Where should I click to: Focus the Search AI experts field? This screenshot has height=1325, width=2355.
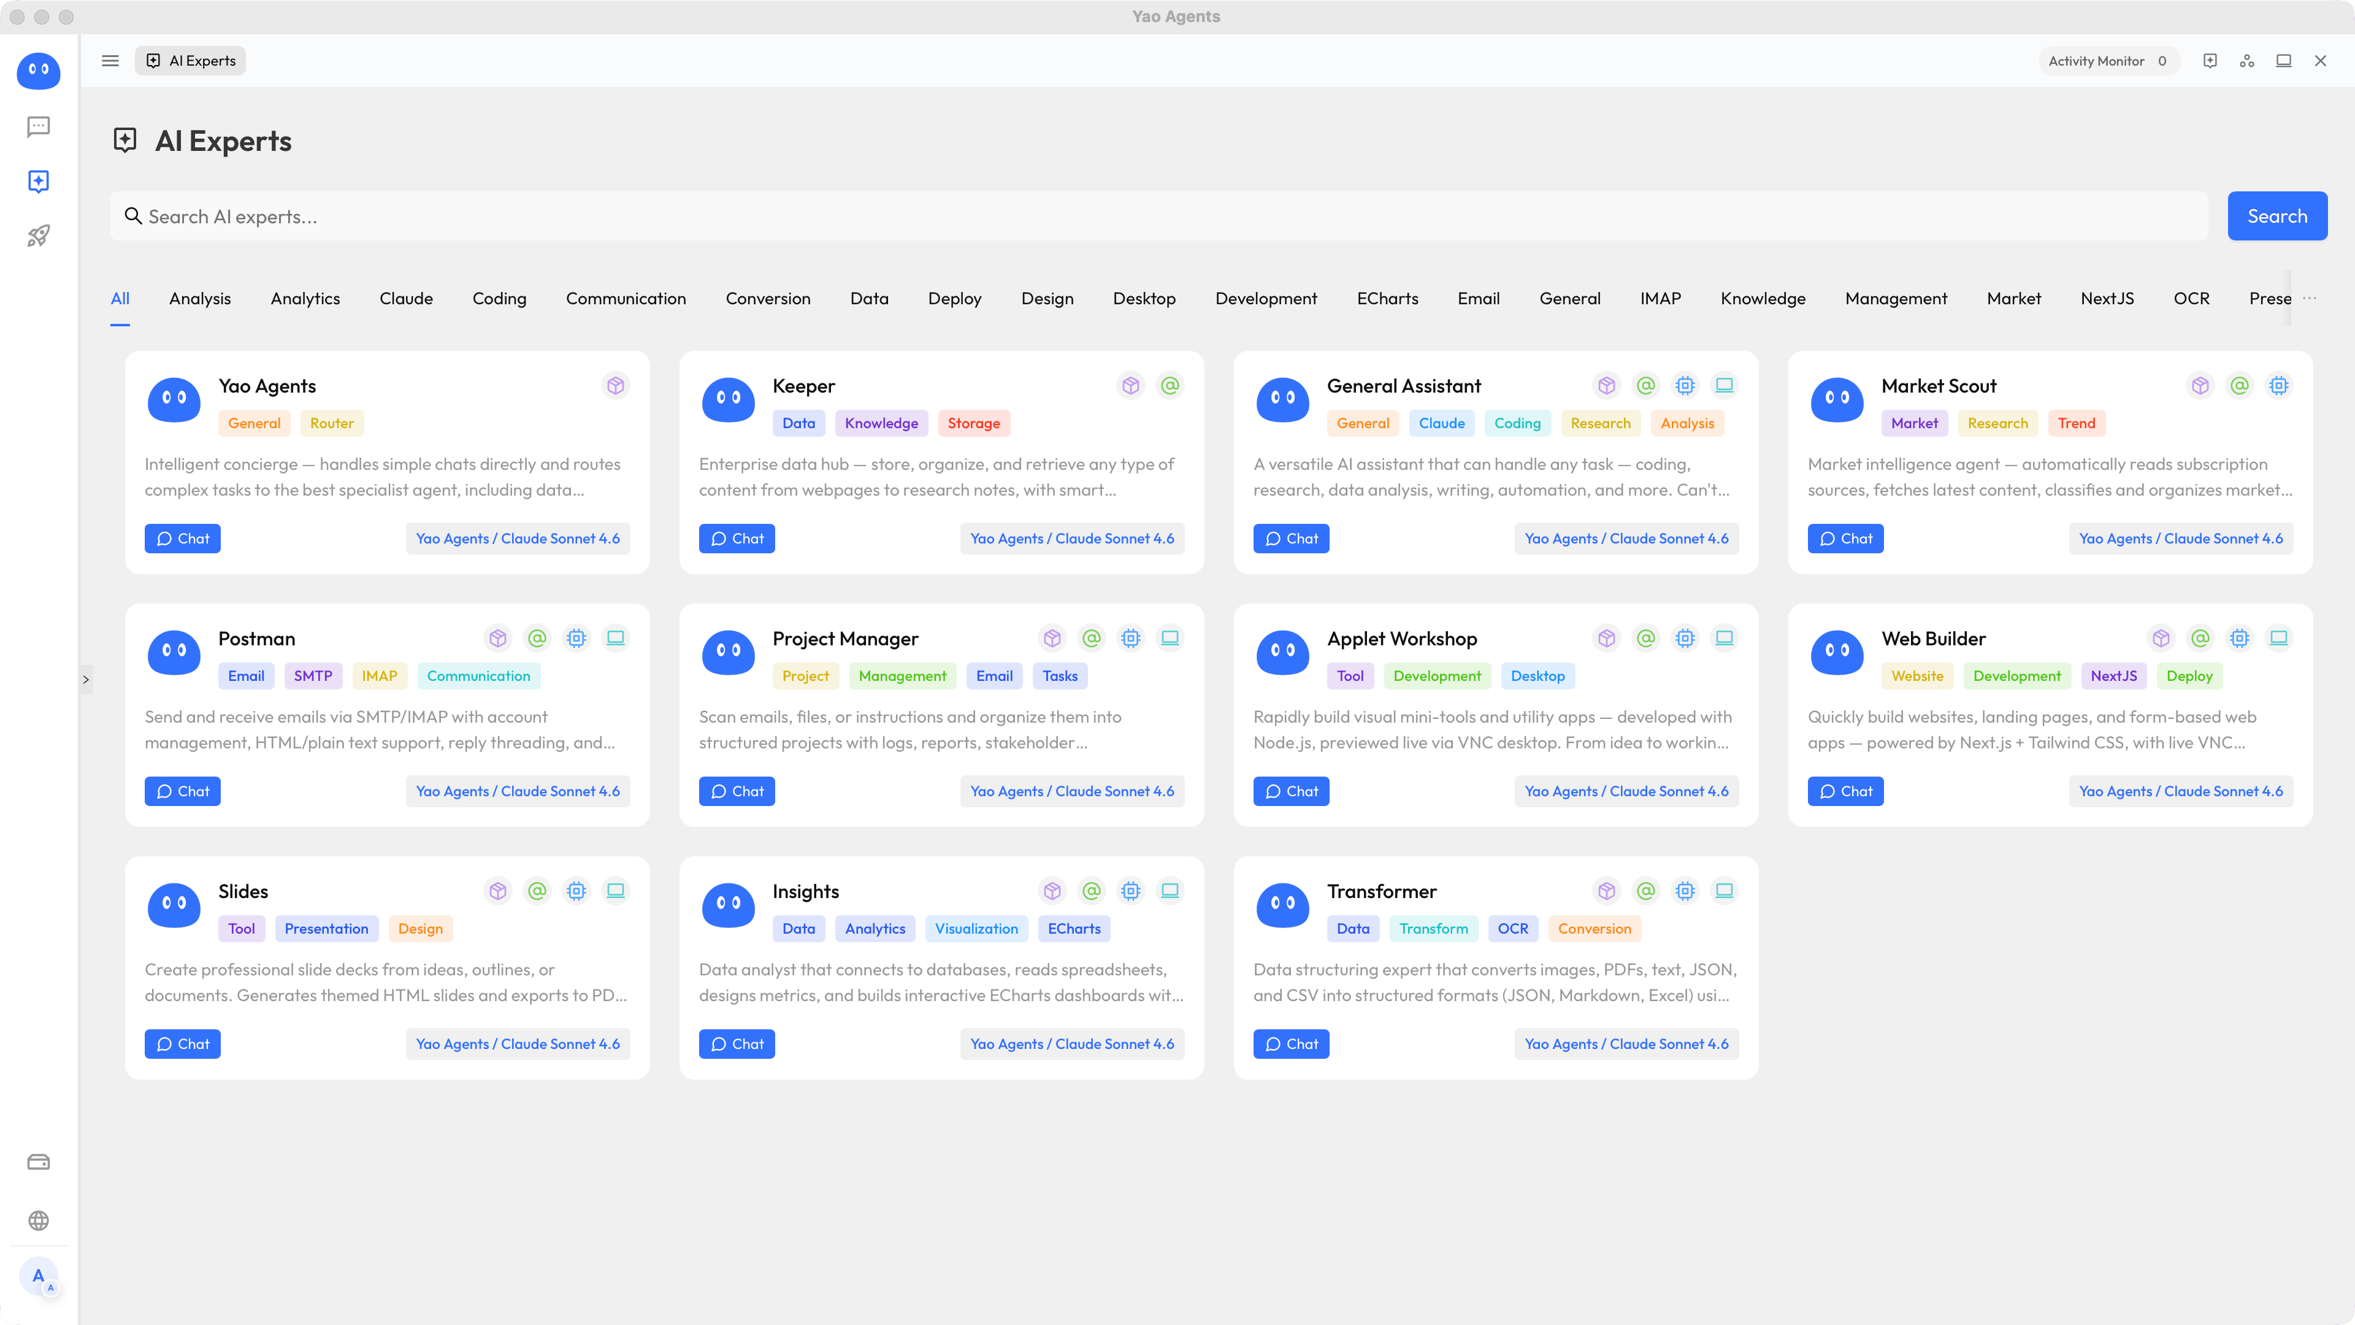tap(1159, 216)
